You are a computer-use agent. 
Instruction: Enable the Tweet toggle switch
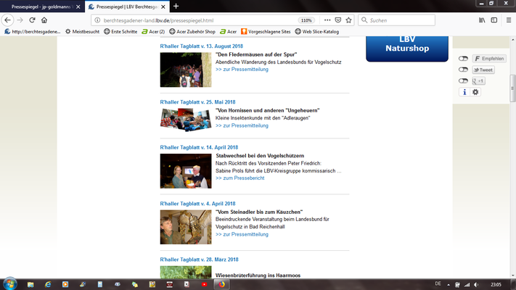point(463,70)
